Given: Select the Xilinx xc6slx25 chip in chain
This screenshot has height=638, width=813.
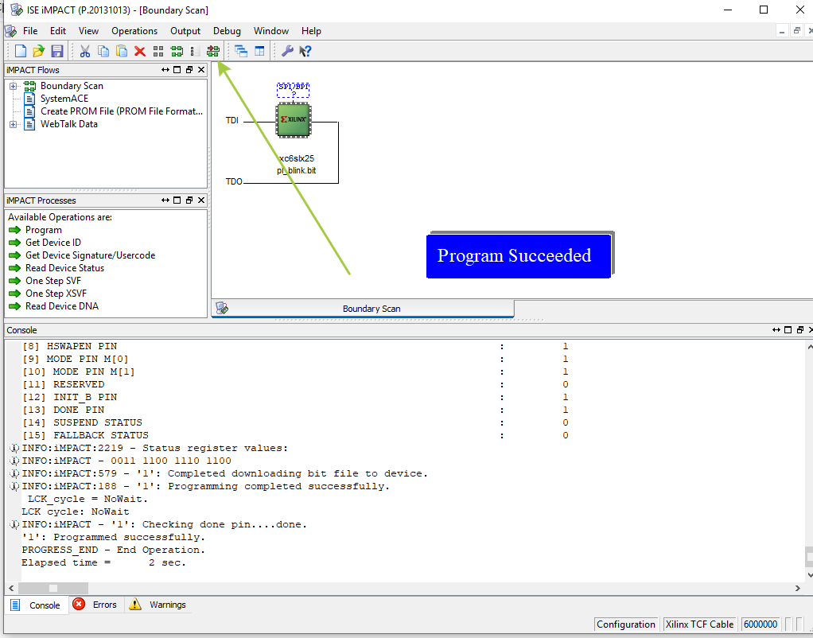Looking at the screenshot, I should pos(294,120).
